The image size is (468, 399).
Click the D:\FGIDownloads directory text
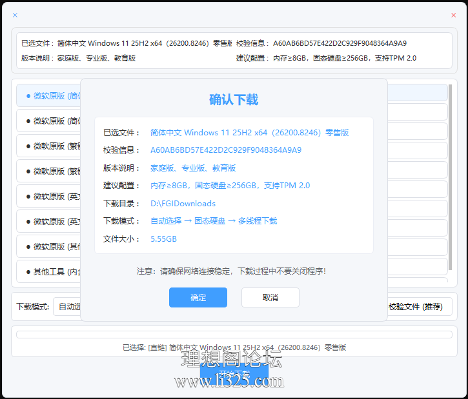(183, 204)
